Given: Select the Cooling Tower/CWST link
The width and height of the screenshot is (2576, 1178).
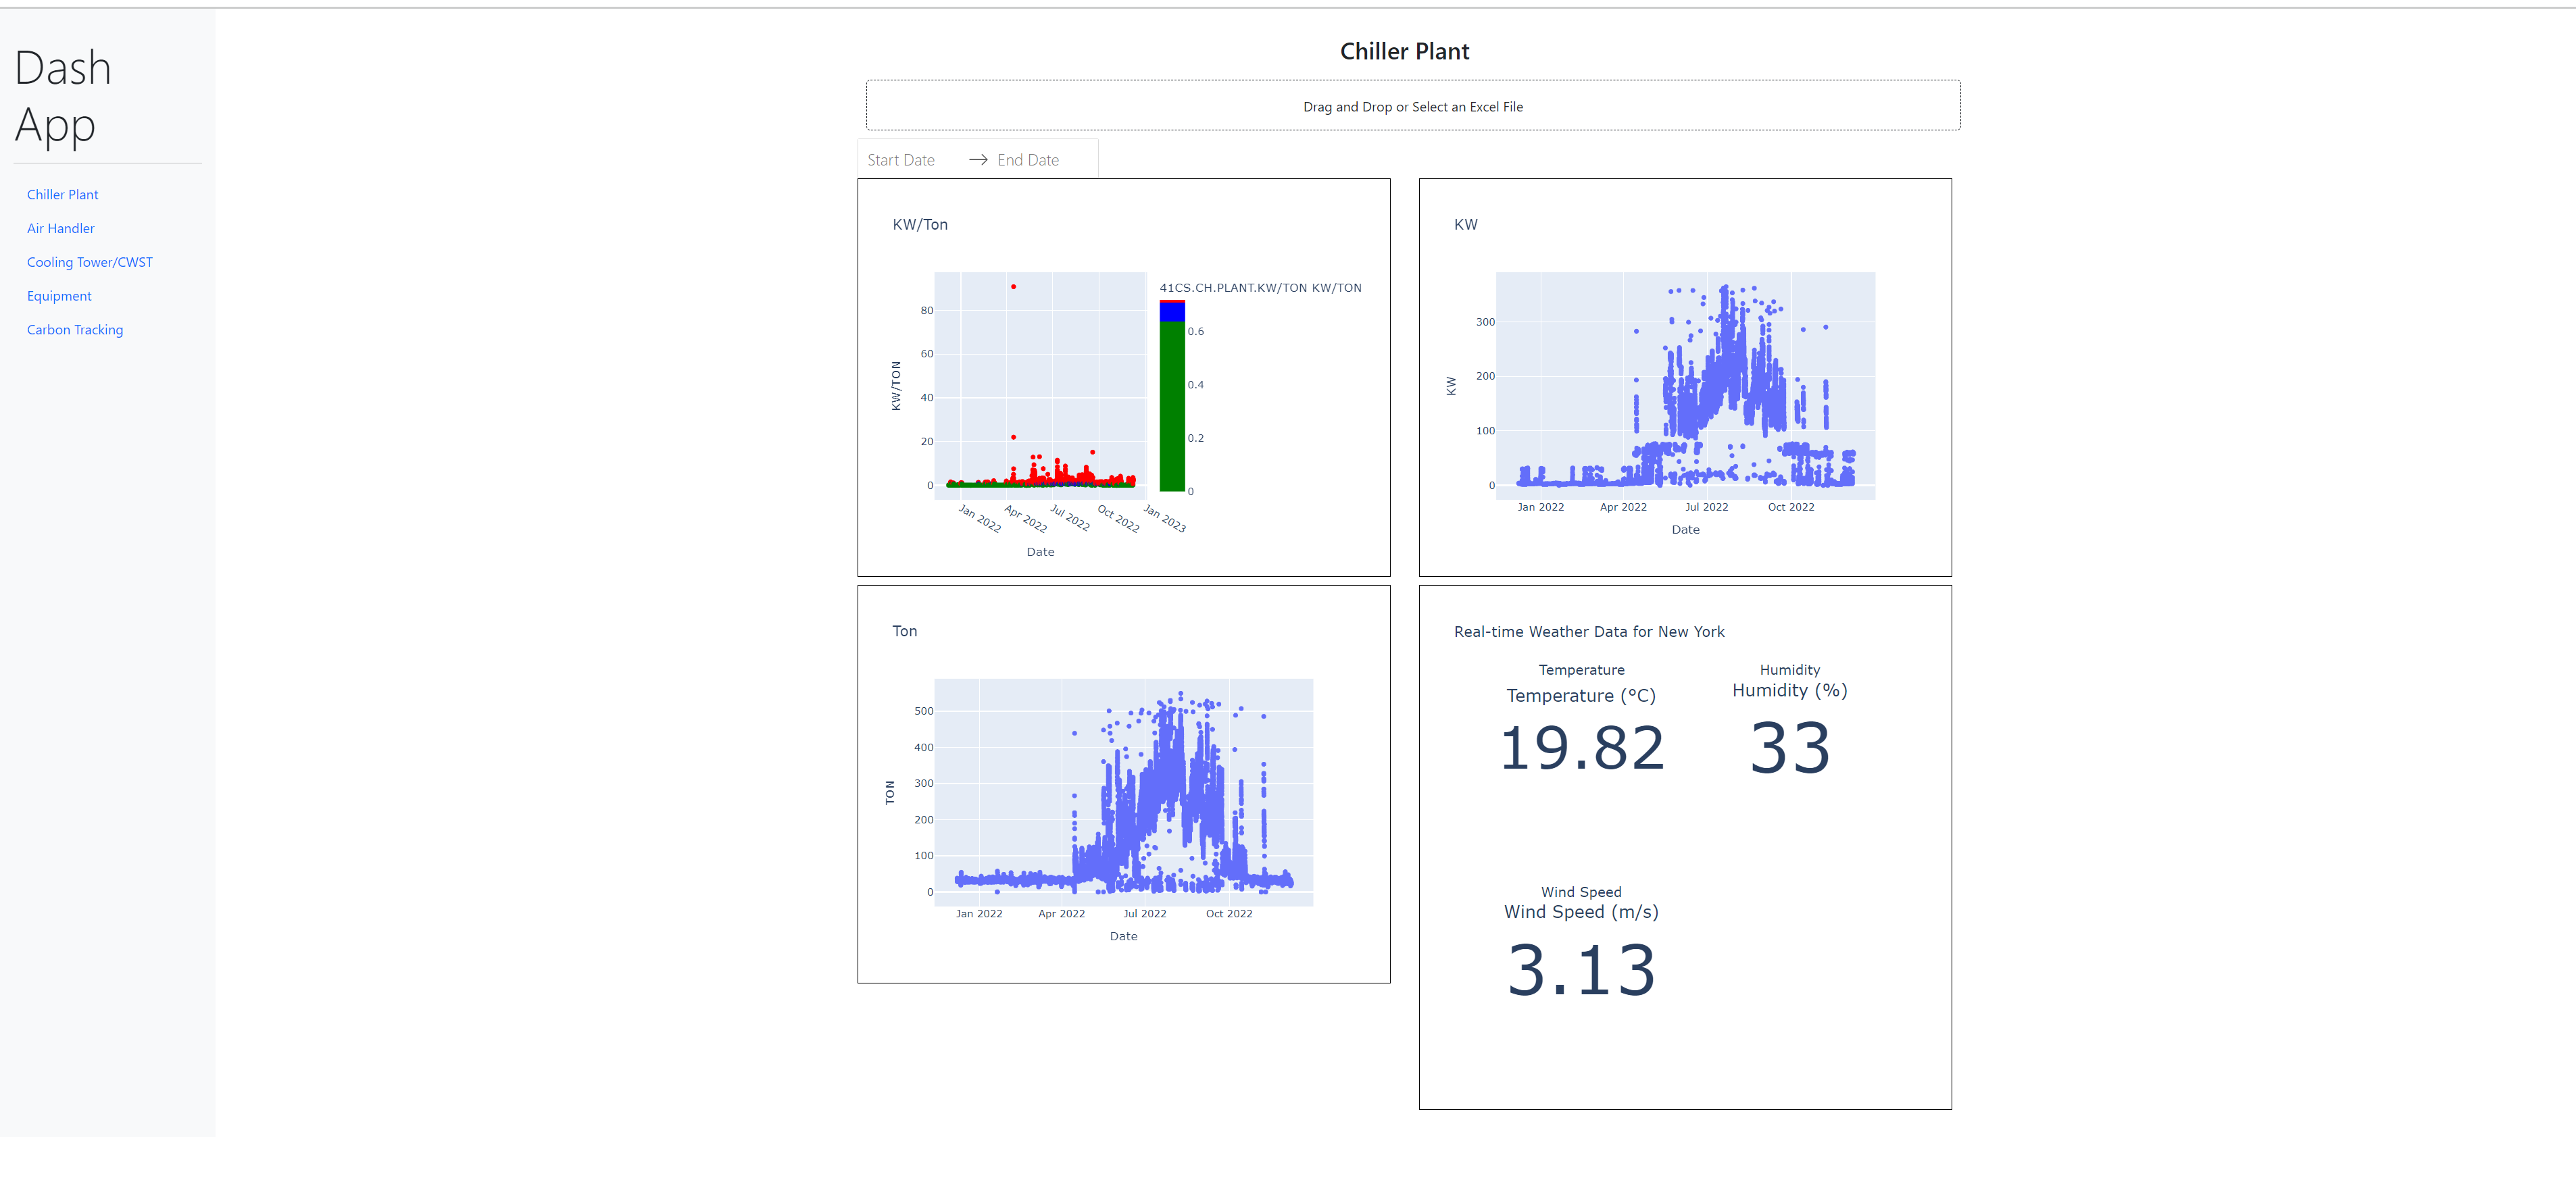Looking at the screenshot, I should (x=89, y=262).
